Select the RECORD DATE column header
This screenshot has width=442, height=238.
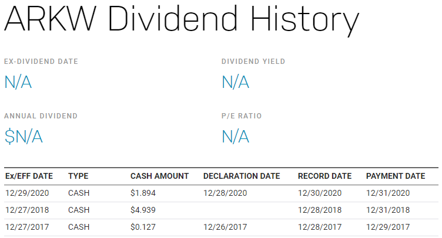[324, 176]
